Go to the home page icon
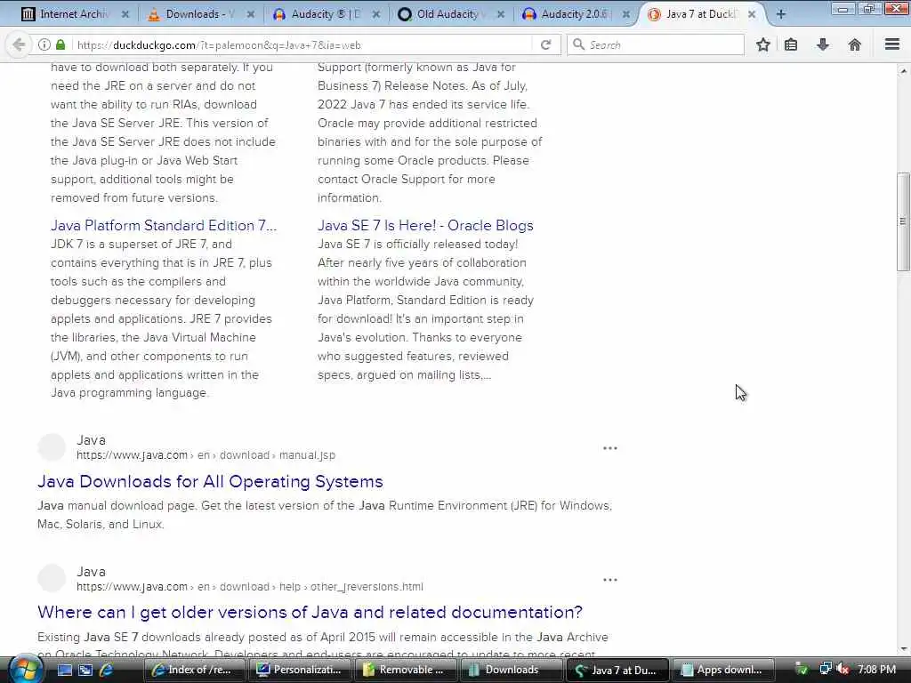The height and width of the screenshot is (683, 911). (855, 44)
